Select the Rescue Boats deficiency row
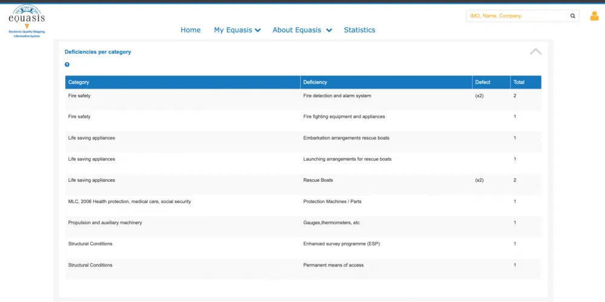Screen dimensions: 605x302 [x=303, y=184]
